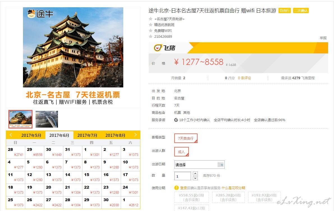The width and height of the screenshot is (334, 211).
Task: Click the quantity input field
Action: [182, 176]
